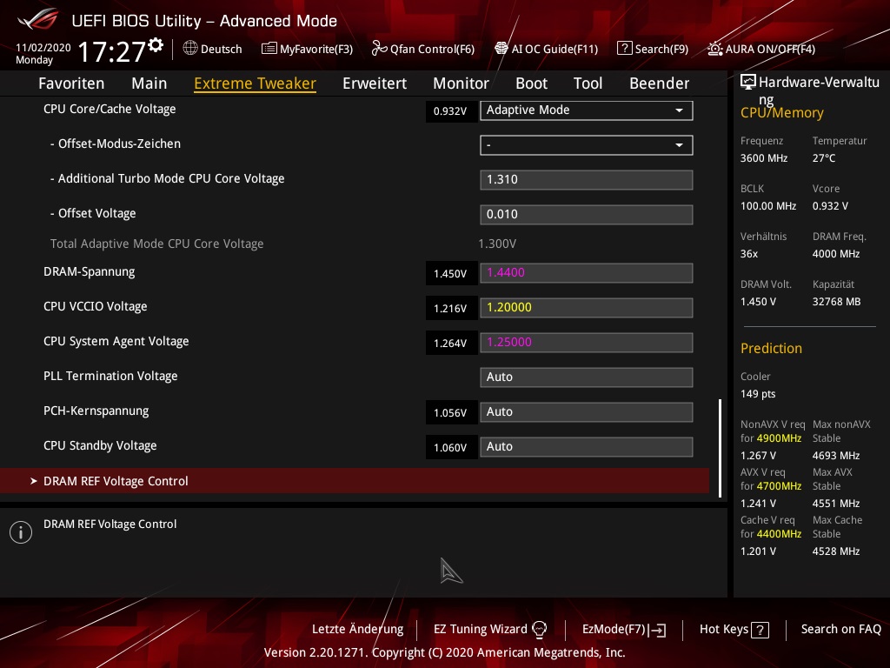Edit CPU VCCIO Voltage field 1.20000
890x668 pixels.
[x=587, y=307]
